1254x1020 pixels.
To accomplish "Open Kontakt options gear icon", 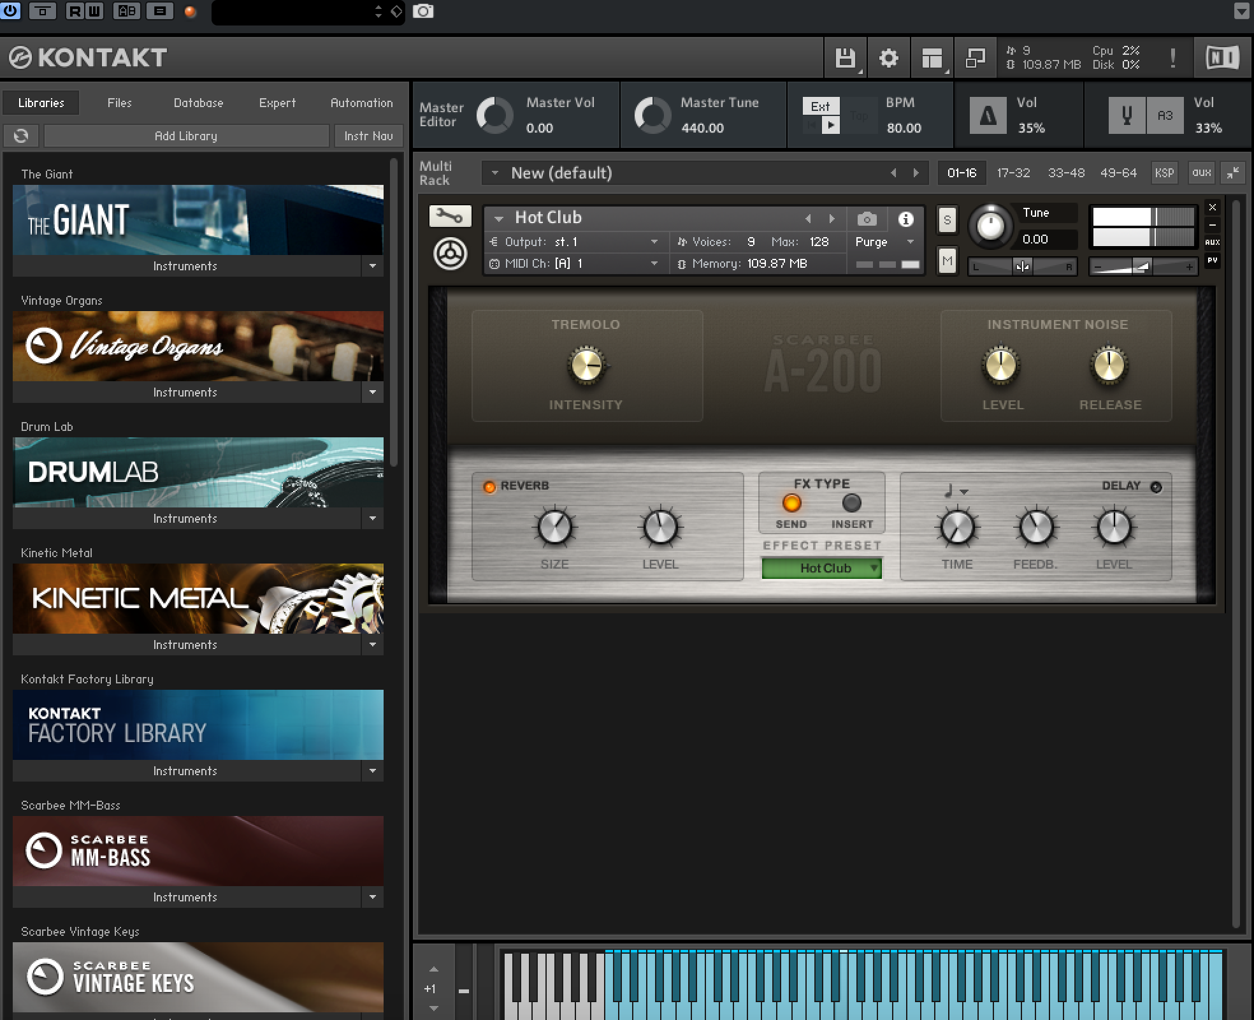I will [888, 58].
